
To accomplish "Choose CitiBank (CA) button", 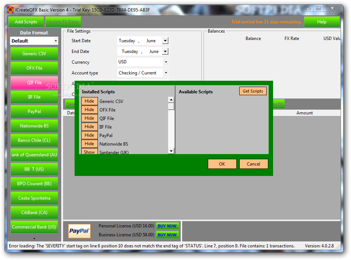I will [x=34, y=213].
